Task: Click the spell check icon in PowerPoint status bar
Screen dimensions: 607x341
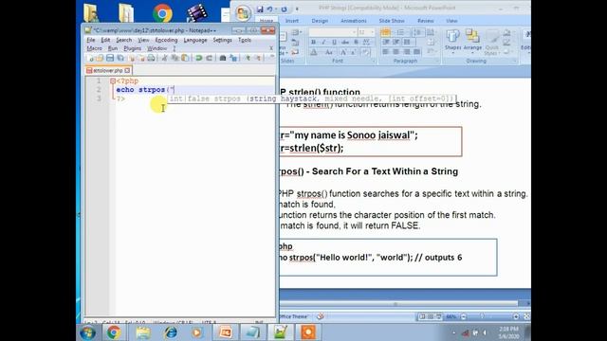Action: [321, 316]
